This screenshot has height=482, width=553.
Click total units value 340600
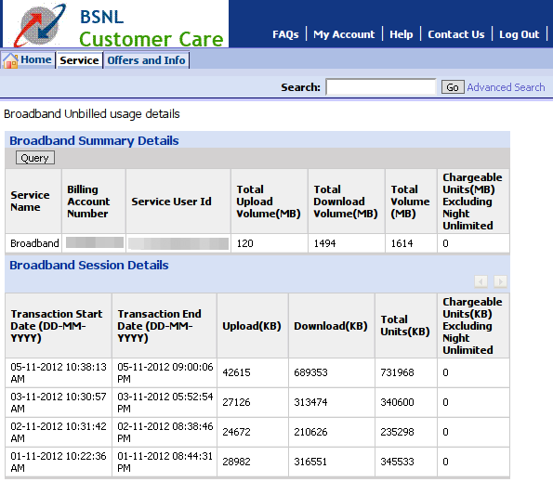(x=397, y=402)
